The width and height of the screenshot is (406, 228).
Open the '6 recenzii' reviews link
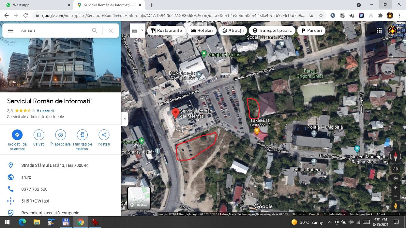(45, 111)
